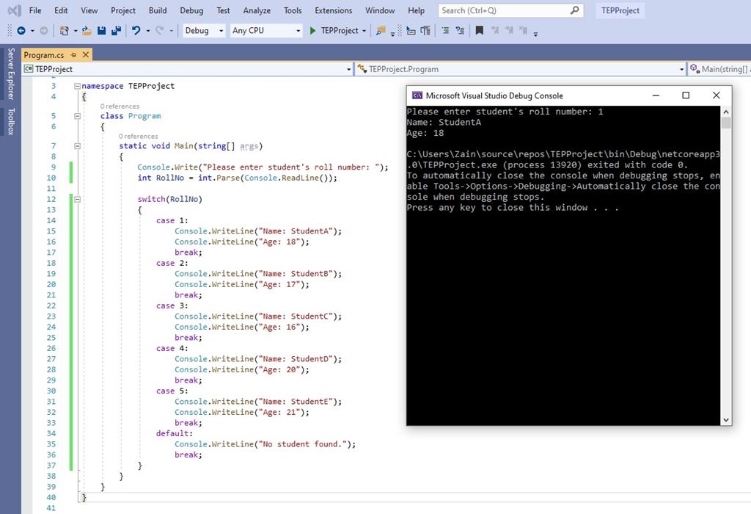Collapse the switch statement region

click(x=78, y=199)
